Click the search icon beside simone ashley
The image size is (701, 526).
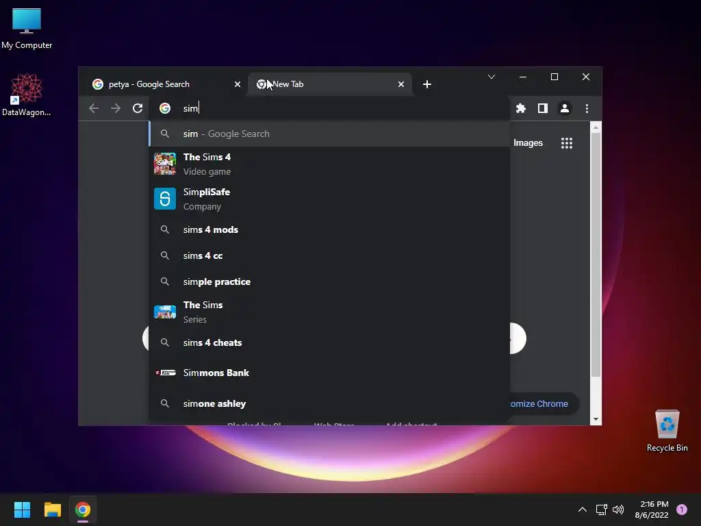coord(165,403)
